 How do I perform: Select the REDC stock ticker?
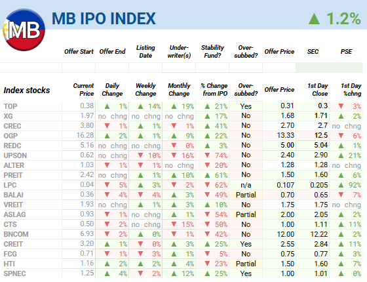pos(12,146)
